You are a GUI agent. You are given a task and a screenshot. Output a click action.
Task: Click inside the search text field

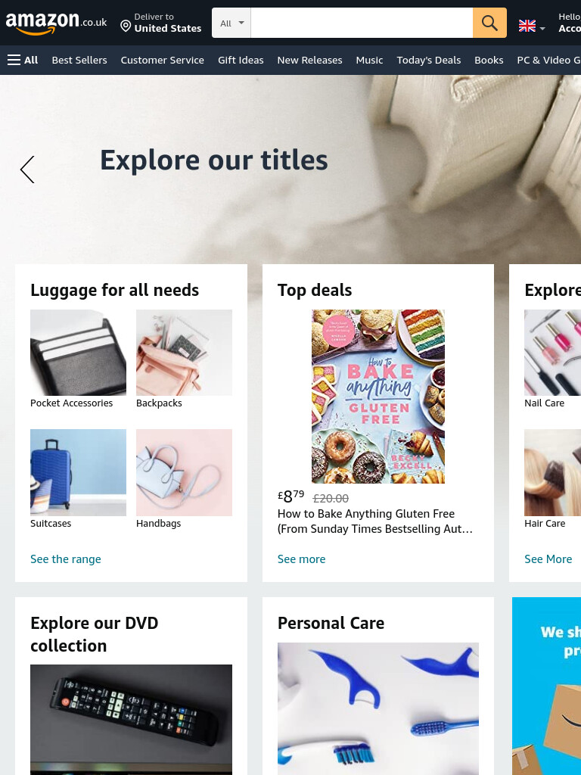coord(362,23)
